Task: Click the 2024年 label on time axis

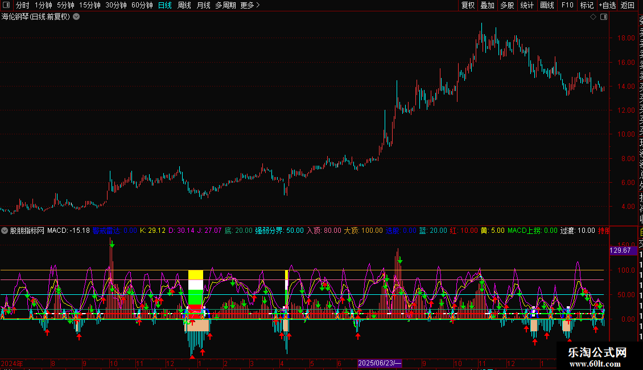Action: pos(12,363)
